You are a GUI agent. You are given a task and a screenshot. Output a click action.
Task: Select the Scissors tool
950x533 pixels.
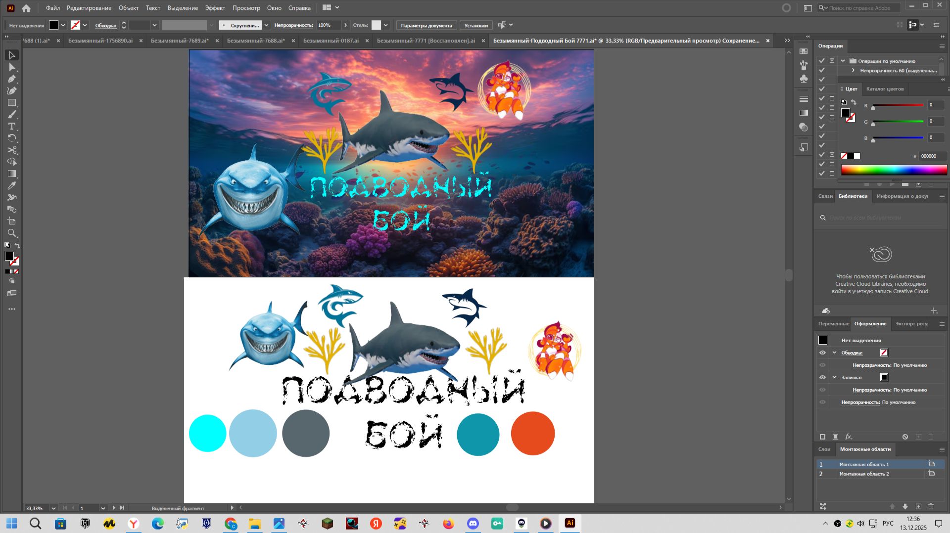[x=12, y=150]
